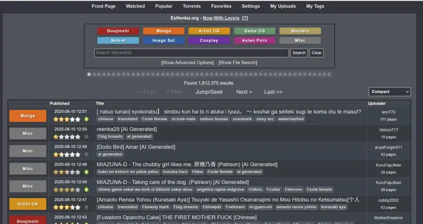423x224 pixels.
Task: Click the Clear button
Action: pos(316,53)
